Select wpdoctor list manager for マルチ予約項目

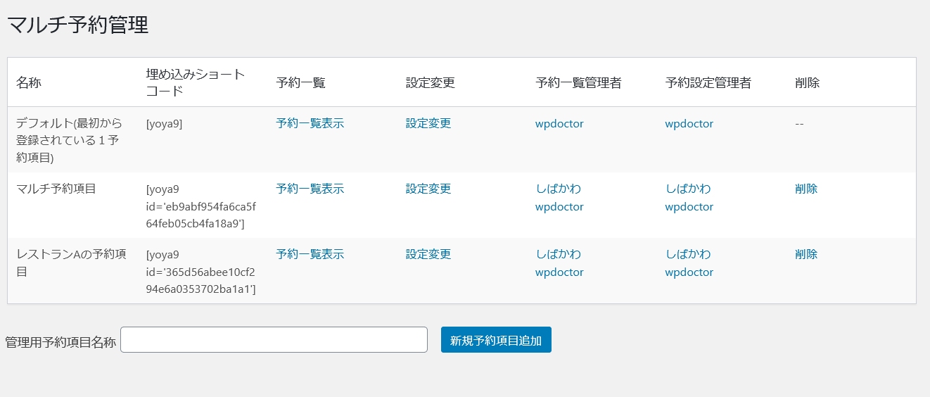point(559,207)
